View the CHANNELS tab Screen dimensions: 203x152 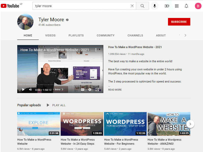[x=135, y=35]
